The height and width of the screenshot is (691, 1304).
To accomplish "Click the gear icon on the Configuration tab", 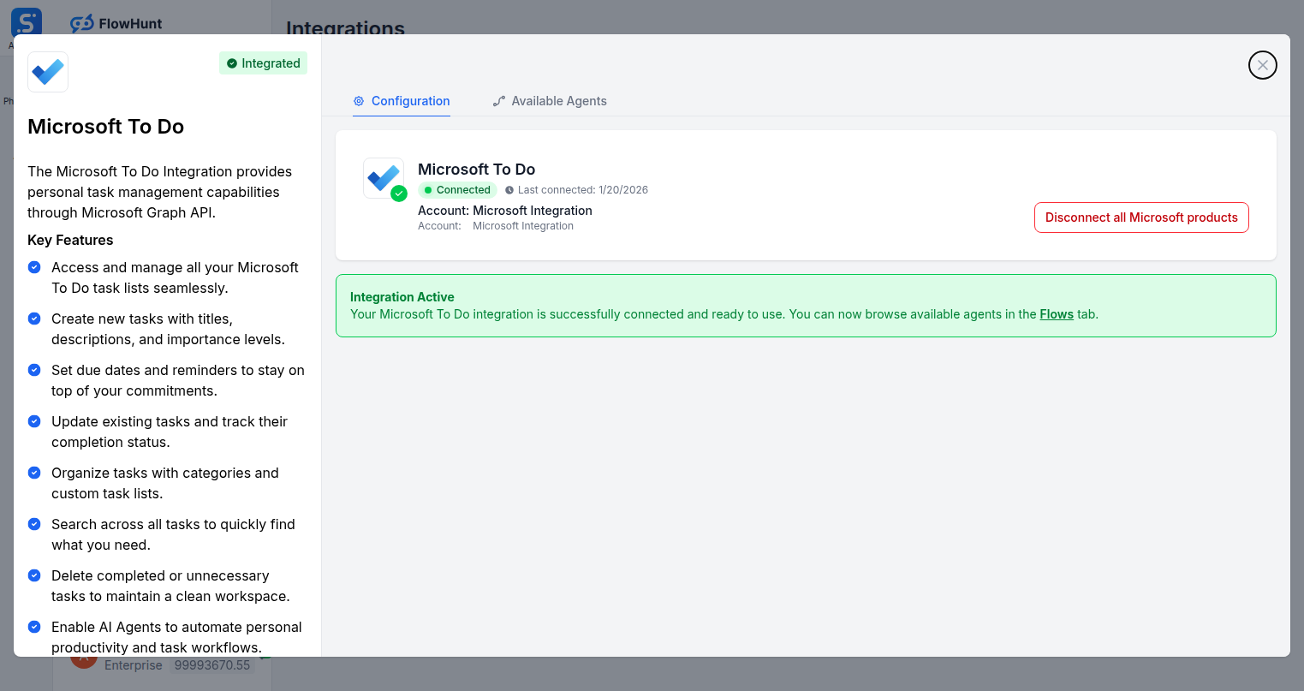I will (359, 100).
